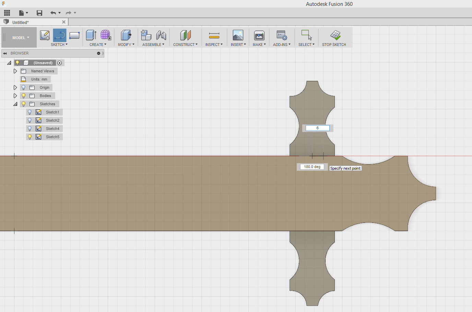Toggle Bodies folder visibility bulb

(x=24, y=96)
